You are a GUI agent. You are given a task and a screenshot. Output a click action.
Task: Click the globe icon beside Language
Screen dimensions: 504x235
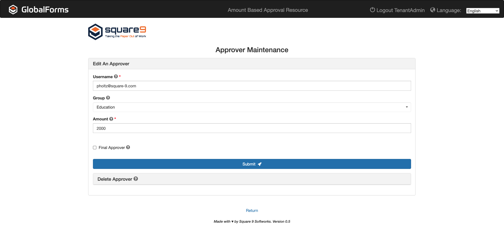tap(433, 10)
